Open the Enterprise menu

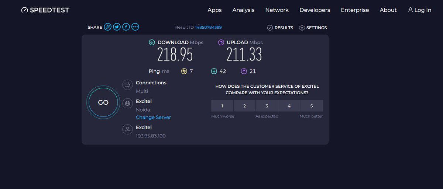click(355, 10)
